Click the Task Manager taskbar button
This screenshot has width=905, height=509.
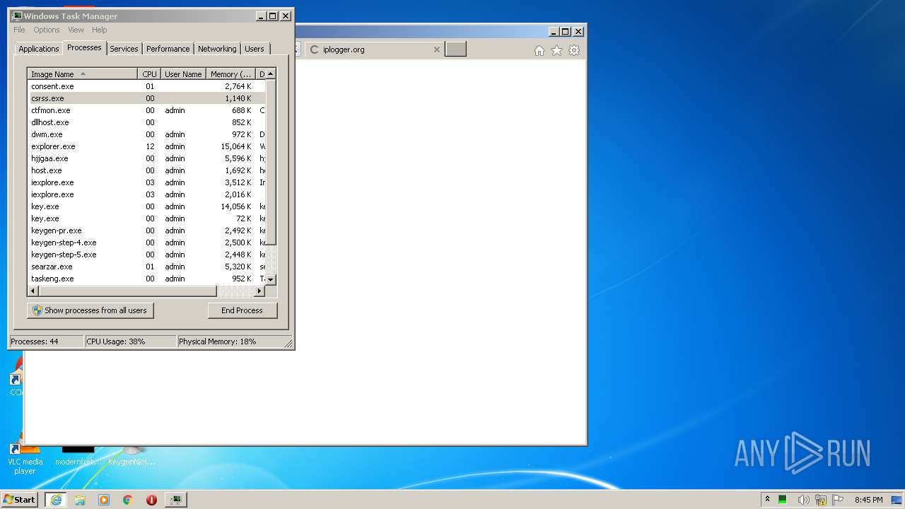pyautogui.click(x=175, y=500)
